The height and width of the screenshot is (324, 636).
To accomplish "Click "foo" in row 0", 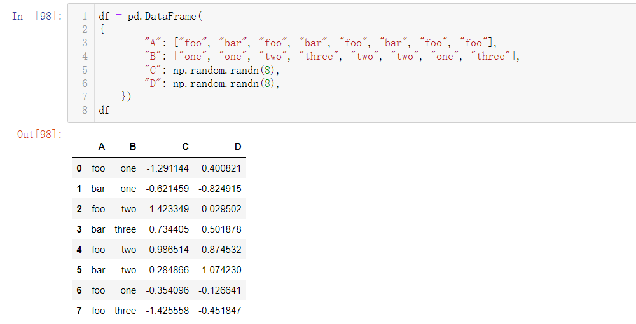I will 99,168.
